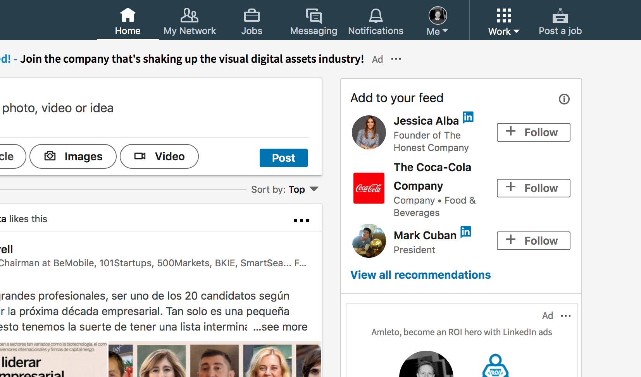
Task: Expand post with '...see more'
Action: [280, 327]
